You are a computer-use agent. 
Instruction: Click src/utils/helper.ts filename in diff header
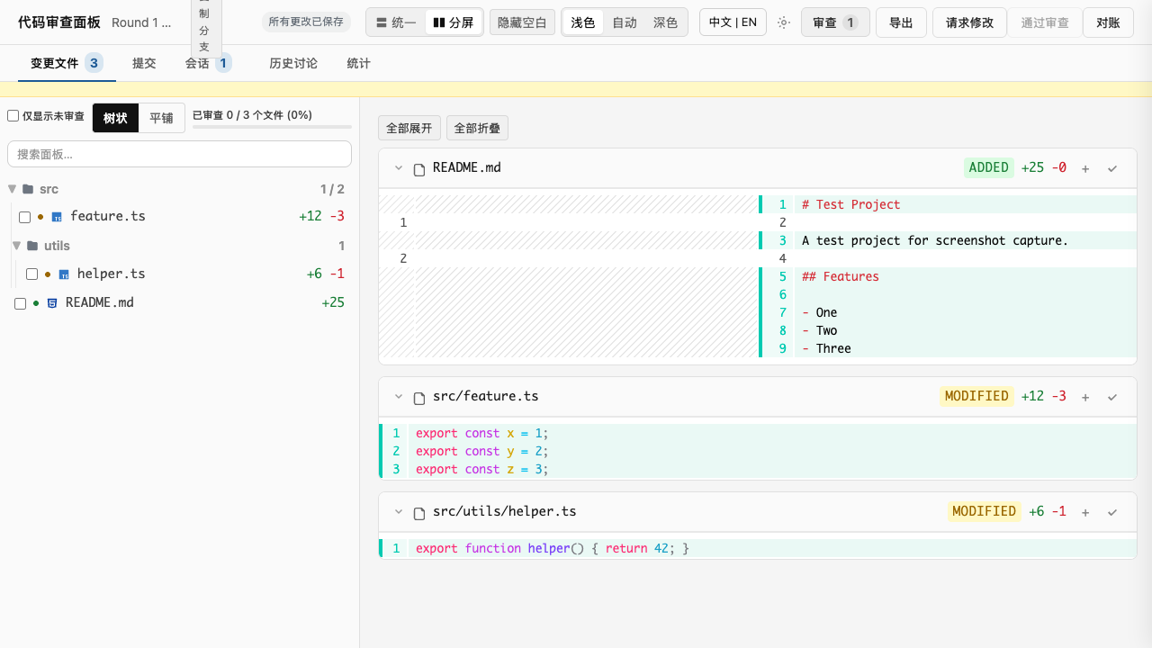point(505,511)
